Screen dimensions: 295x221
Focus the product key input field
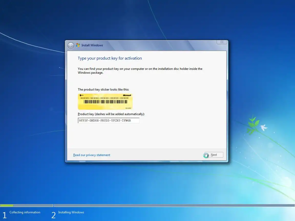click(109, 120)
